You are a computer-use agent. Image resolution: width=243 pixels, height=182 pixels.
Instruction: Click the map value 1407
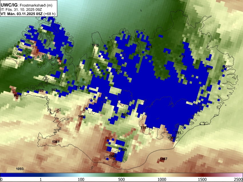[82, 116]
